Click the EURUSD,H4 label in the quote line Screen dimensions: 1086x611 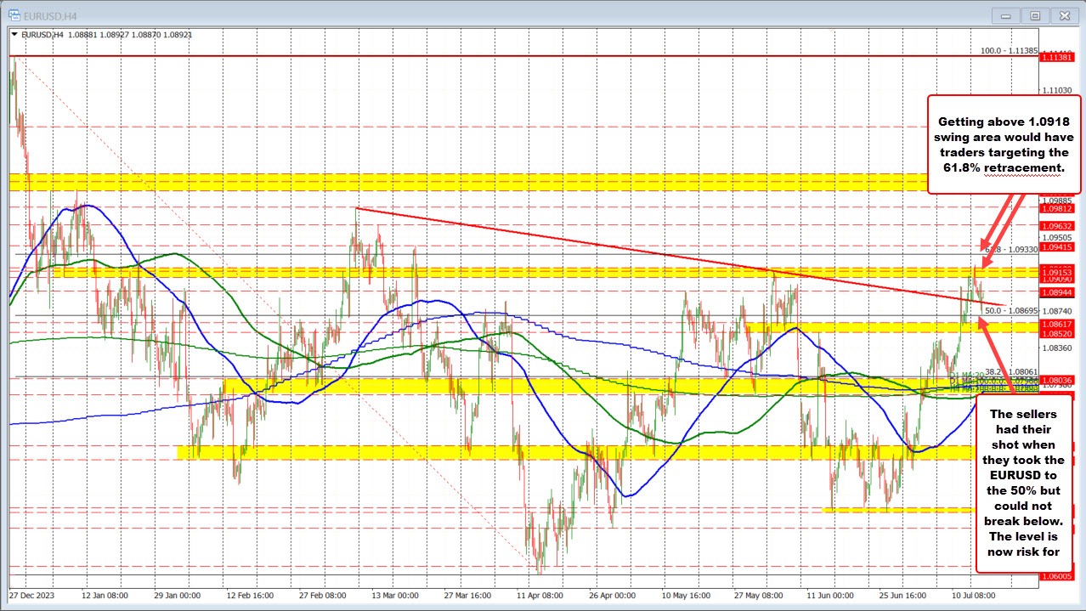tap(44, 35)
